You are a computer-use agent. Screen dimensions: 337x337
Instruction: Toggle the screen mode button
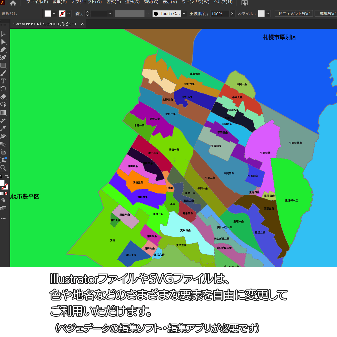pyautogui.click(x=3, y=208)
